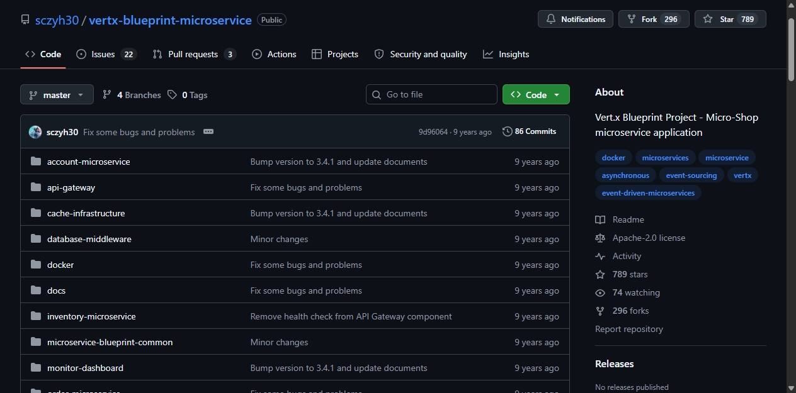The height and width of the screenshot is (393, 796).
Task: Open the cache-infrastructure folder
Action: [x=86, y=213]
